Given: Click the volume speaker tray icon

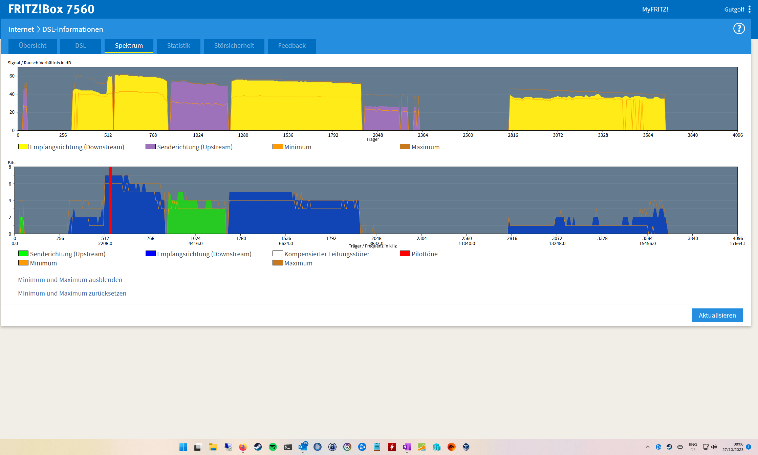Looking at the screenshot, I should (714, 447).
